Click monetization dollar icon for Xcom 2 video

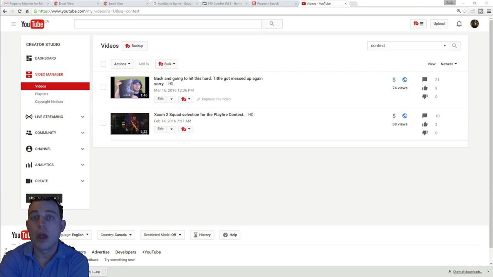pyautogui.click(x=394, y=116)
